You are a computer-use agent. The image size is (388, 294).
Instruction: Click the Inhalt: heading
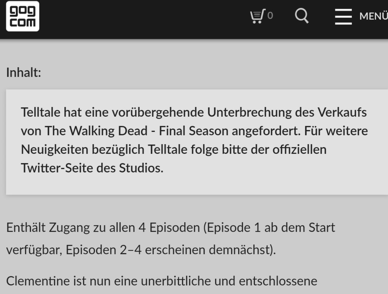[23, 72]
